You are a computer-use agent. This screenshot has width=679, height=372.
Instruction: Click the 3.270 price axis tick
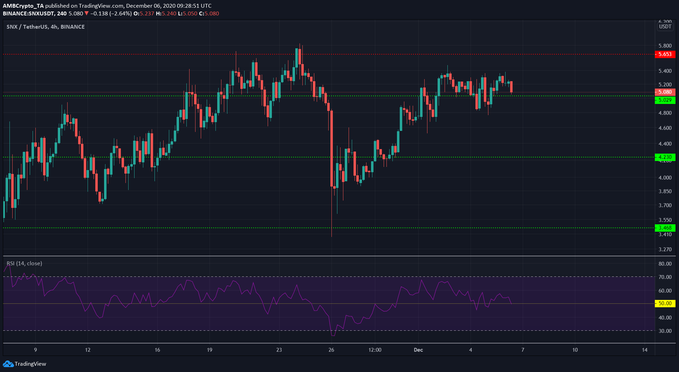(665, 250)
